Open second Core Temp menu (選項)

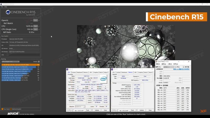tap(164, 64)
